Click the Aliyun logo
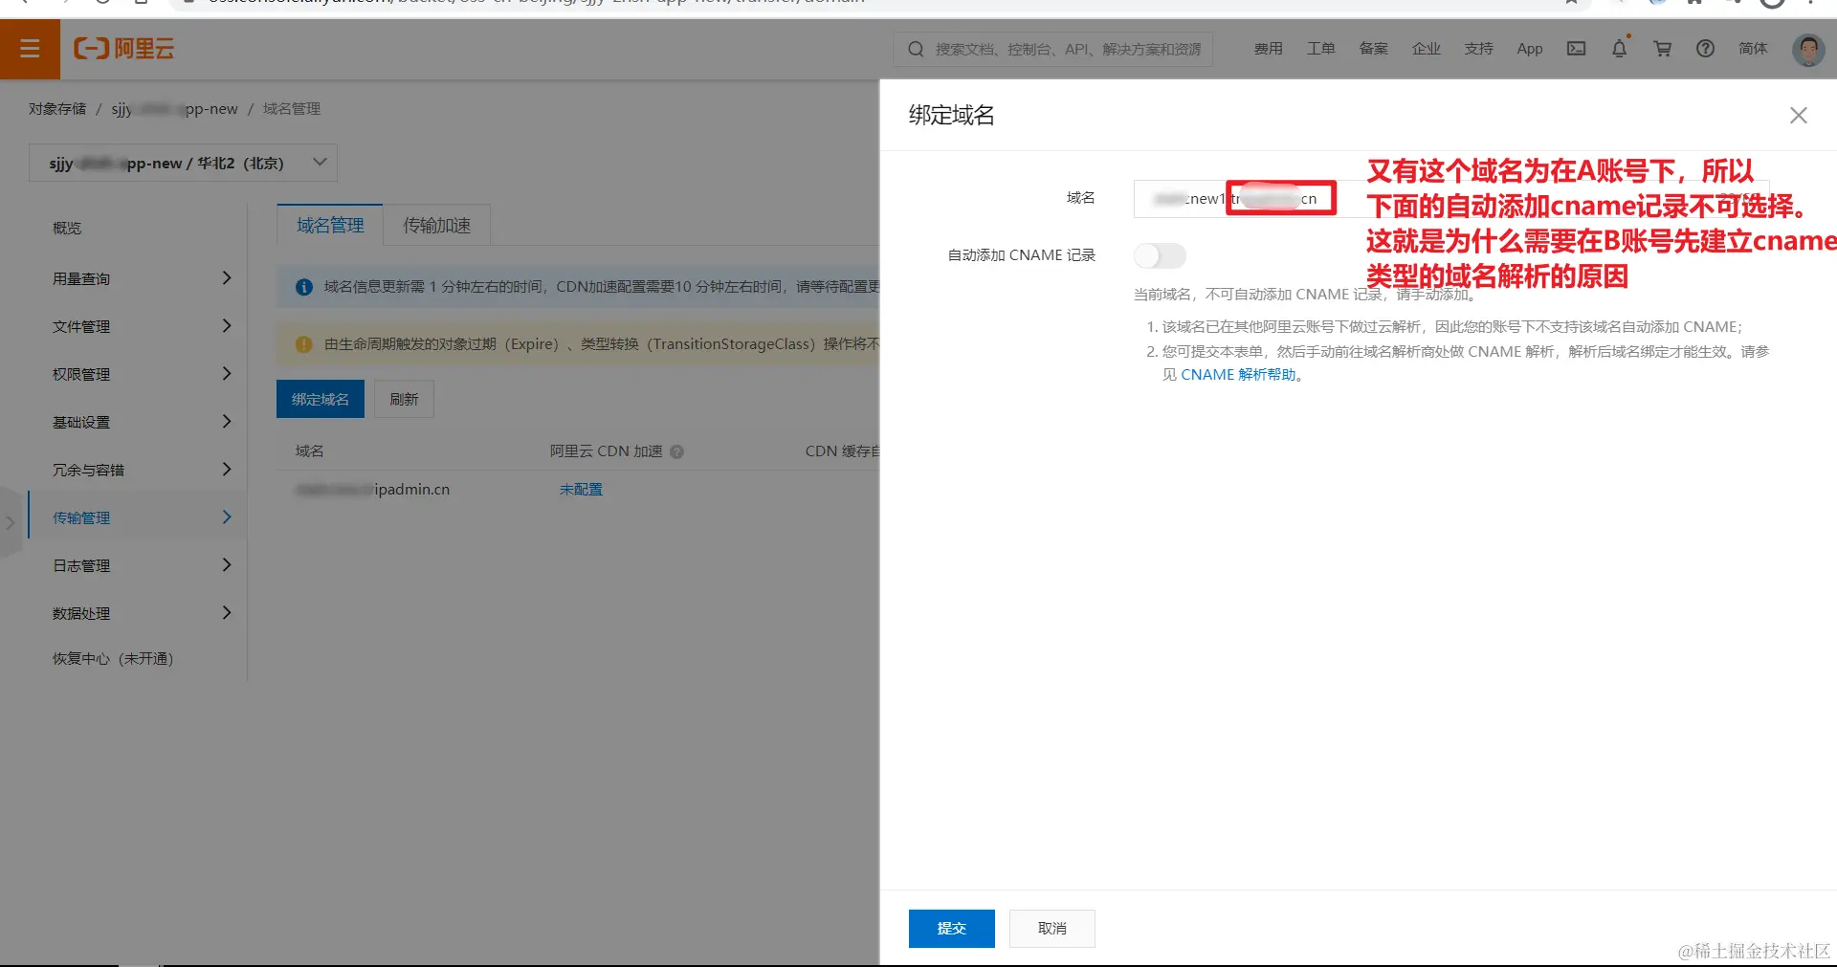Screen dimensions: 1837x967 (x=124, y=49)
